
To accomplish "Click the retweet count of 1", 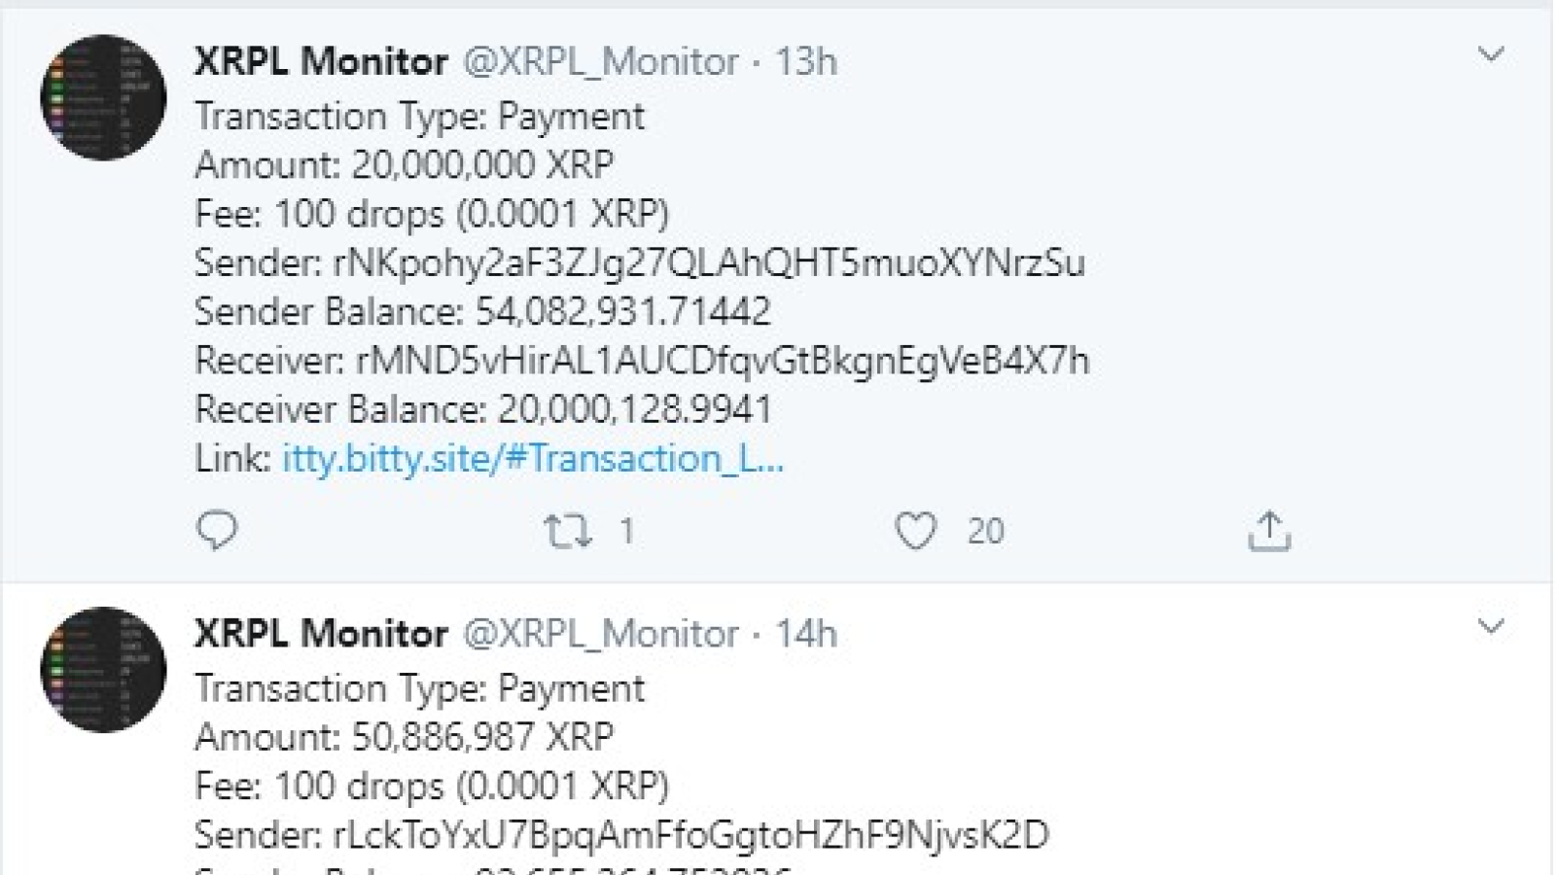I will (627, 531).
